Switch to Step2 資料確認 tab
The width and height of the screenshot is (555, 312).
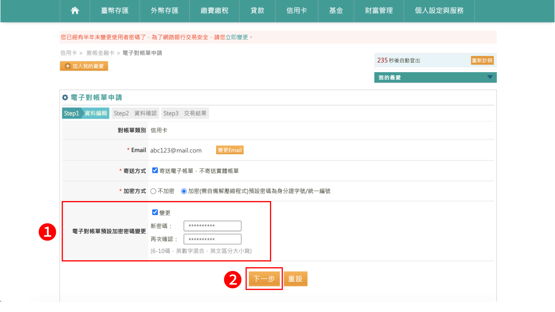pyautogui.click(x=135, y=113)
